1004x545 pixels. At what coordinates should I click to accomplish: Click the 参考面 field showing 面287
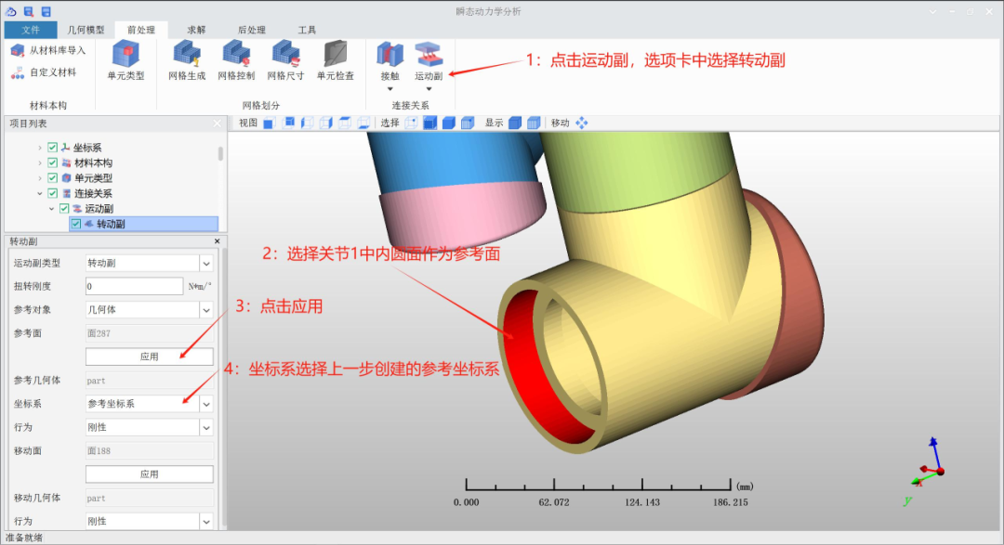pyautogui.click(x=149, y=333)
